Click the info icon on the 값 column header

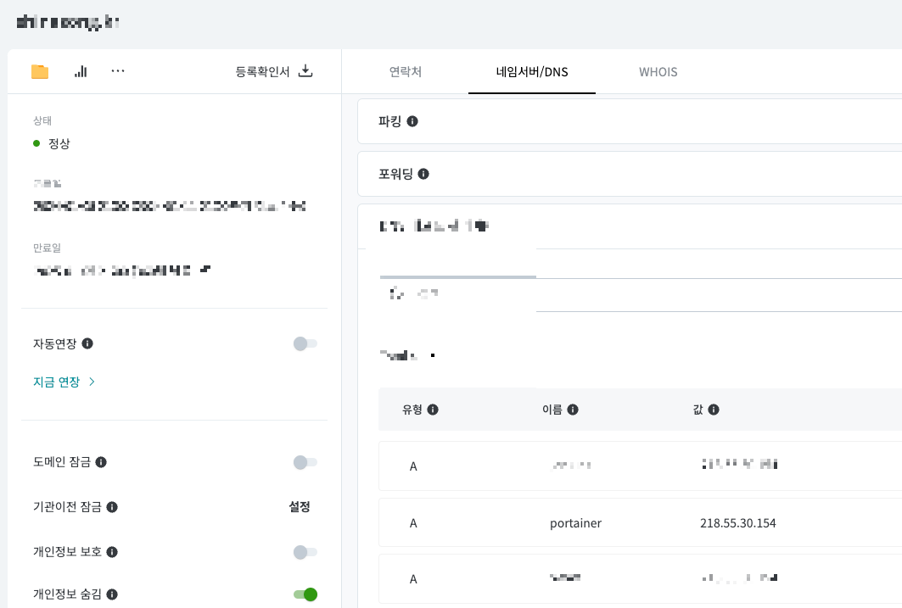pos(713,410)
